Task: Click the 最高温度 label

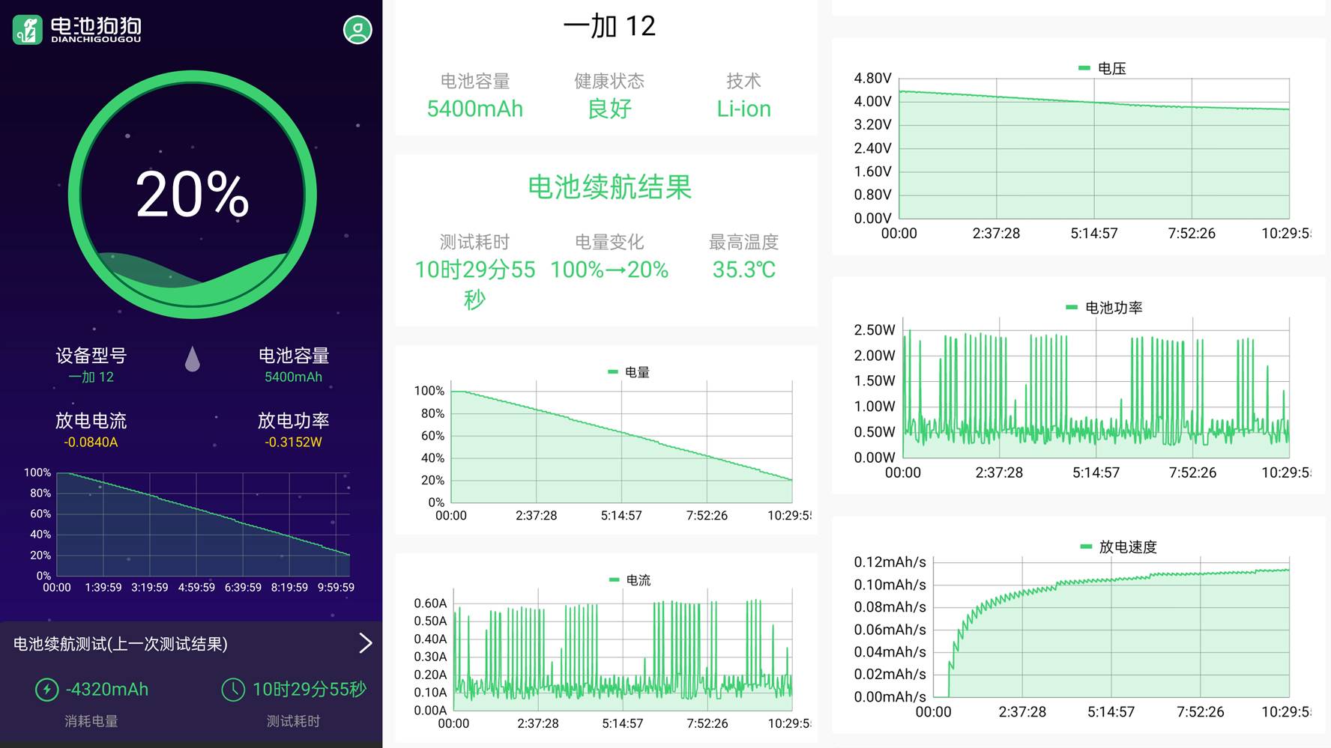Action: coord(743,242)
